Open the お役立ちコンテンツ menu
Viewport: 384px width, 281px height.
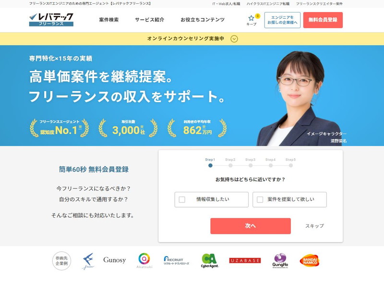(x=203, y=20)
